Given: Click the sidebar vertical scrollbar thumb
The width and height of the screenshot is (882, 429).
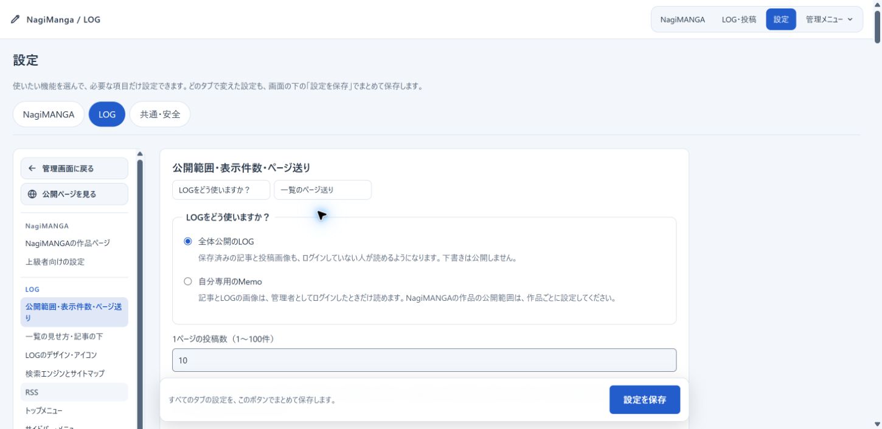Looking at the screenshot, I should tap(140, 294).
